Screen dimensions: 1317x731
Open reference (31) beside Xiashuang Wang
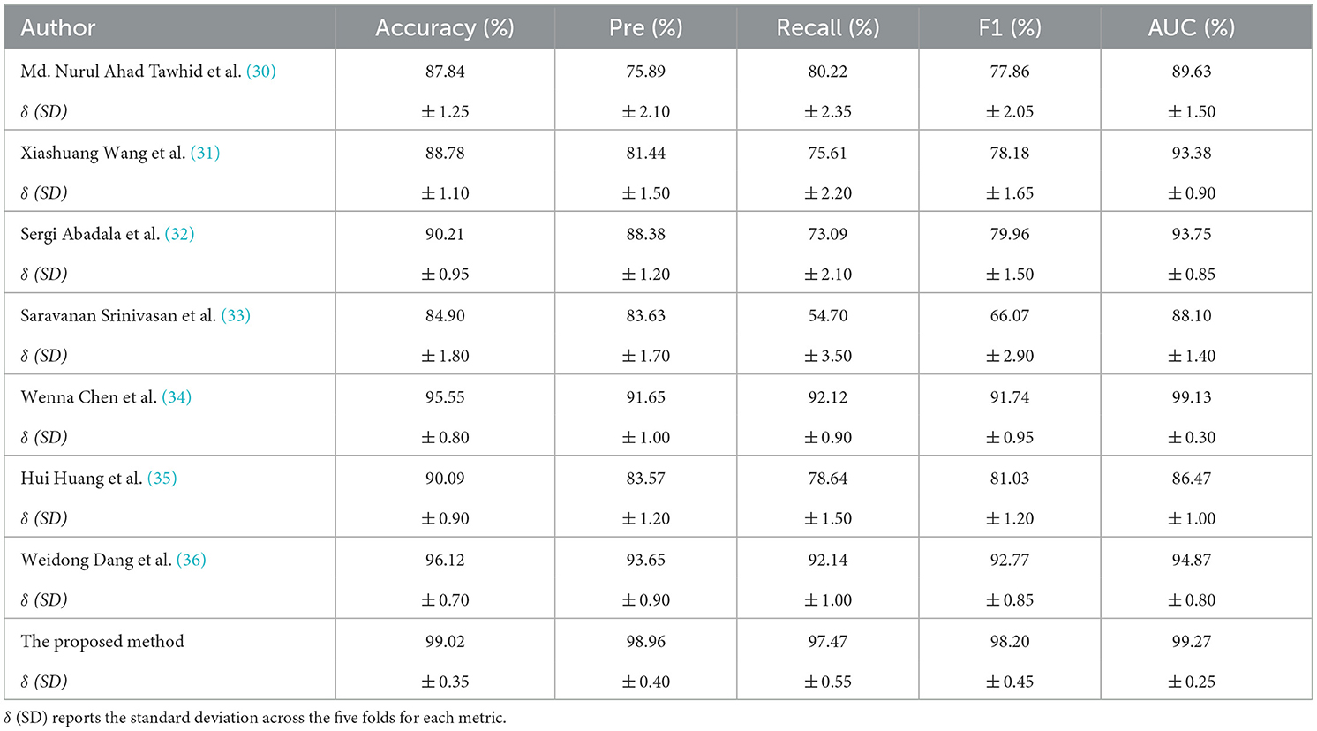205,153
